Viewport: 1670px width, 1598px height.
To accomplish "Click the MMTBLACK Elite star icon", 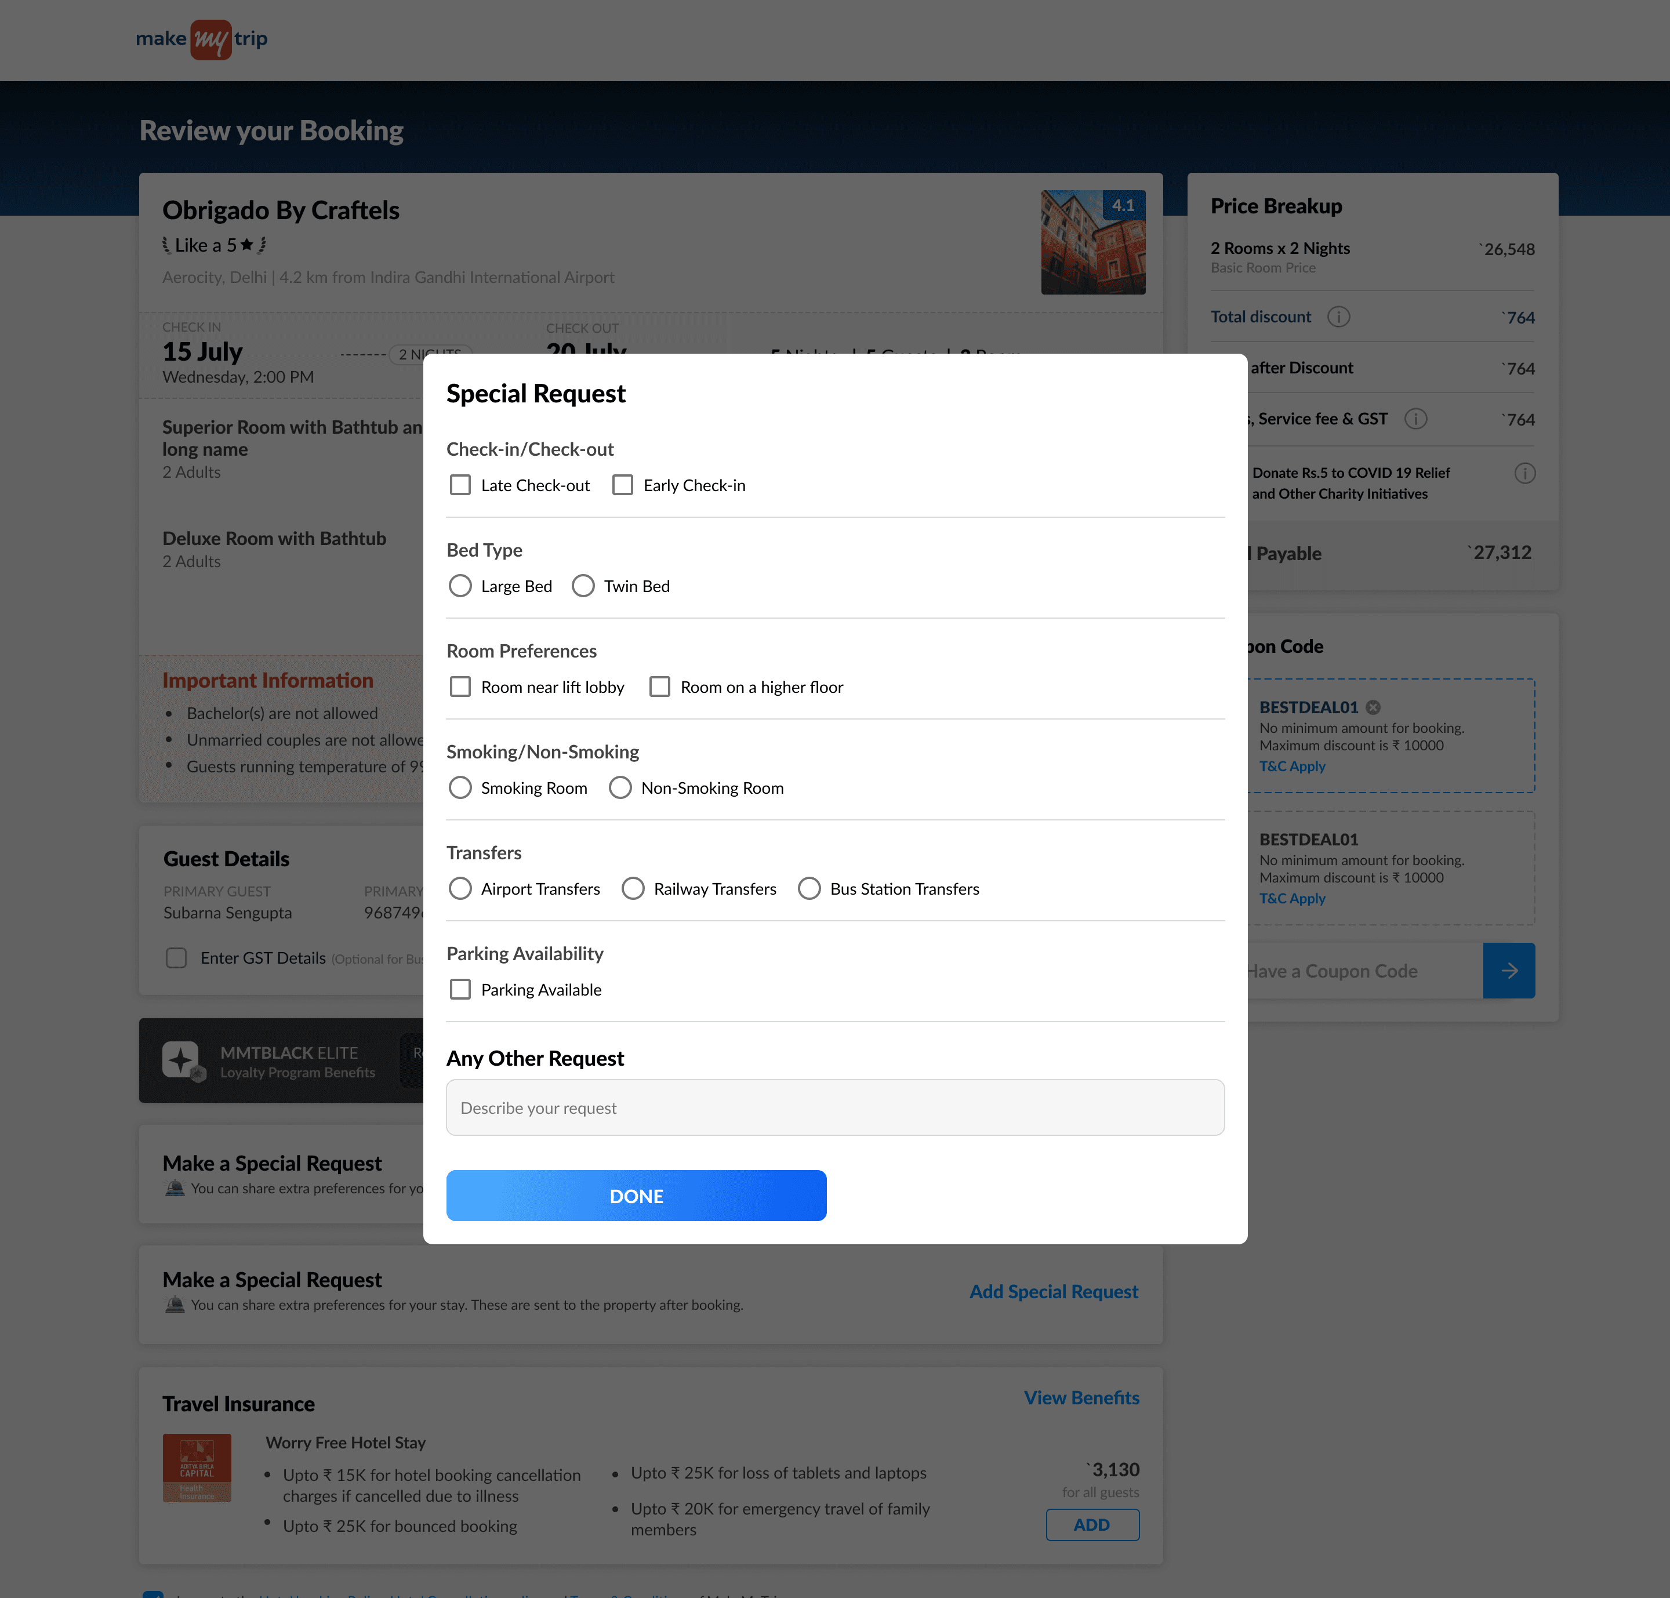I will pyautogui.click(x=181, y=1060).
